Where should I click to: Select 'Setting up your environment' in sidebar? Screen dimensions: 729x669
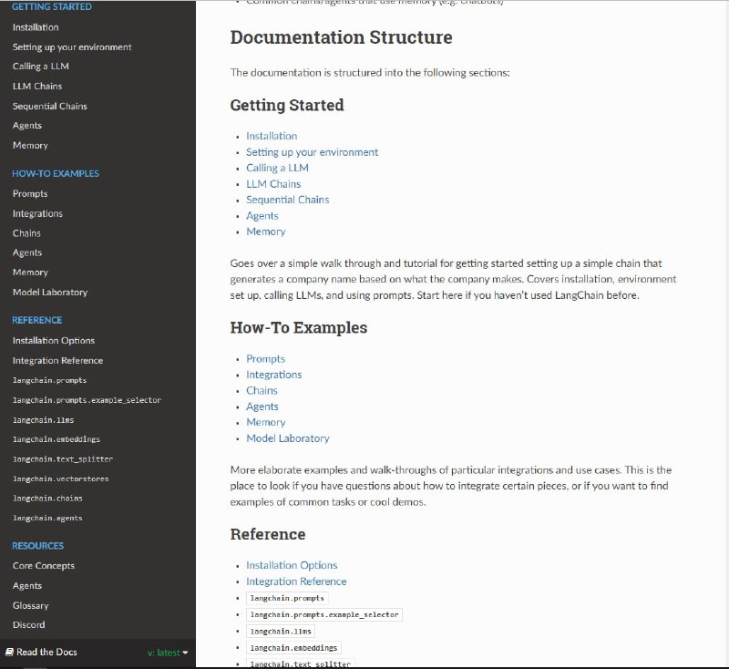coord(72,46)
